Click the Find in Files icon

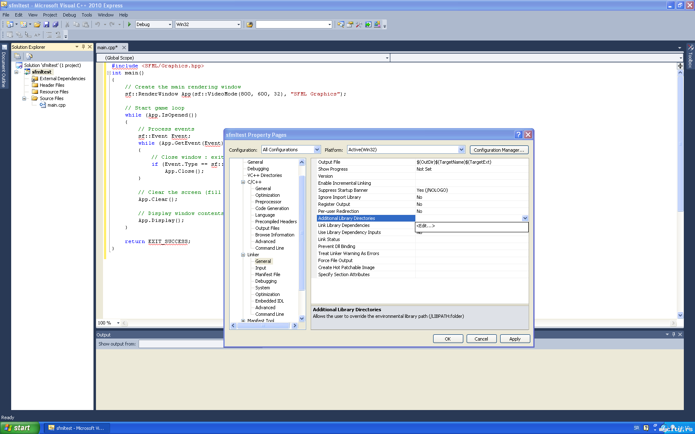[249, 24]
